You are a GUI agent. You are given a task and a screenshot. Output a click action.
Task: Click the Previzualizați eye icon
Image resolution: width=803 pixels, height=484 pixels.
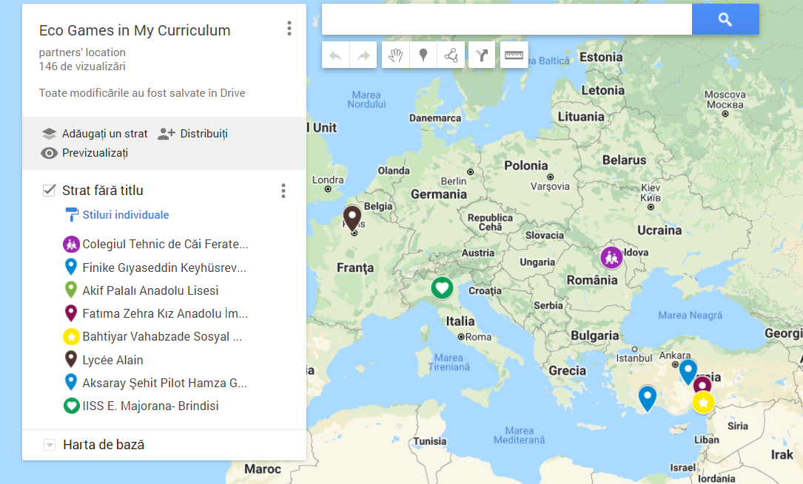[x=49, y=153]
